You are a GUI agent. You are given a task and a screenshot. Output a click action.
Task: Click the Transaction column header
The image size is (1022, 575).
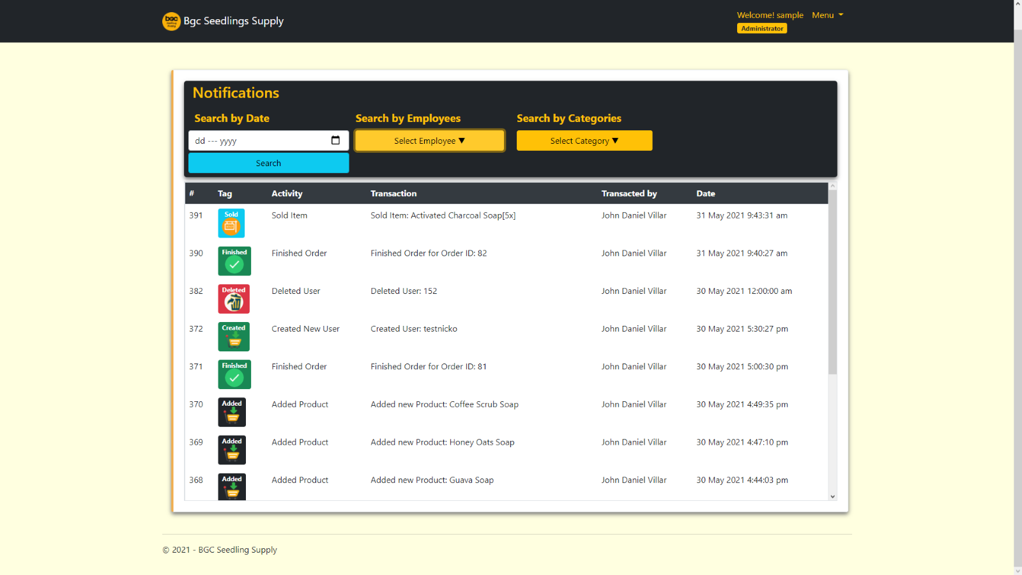393,194
